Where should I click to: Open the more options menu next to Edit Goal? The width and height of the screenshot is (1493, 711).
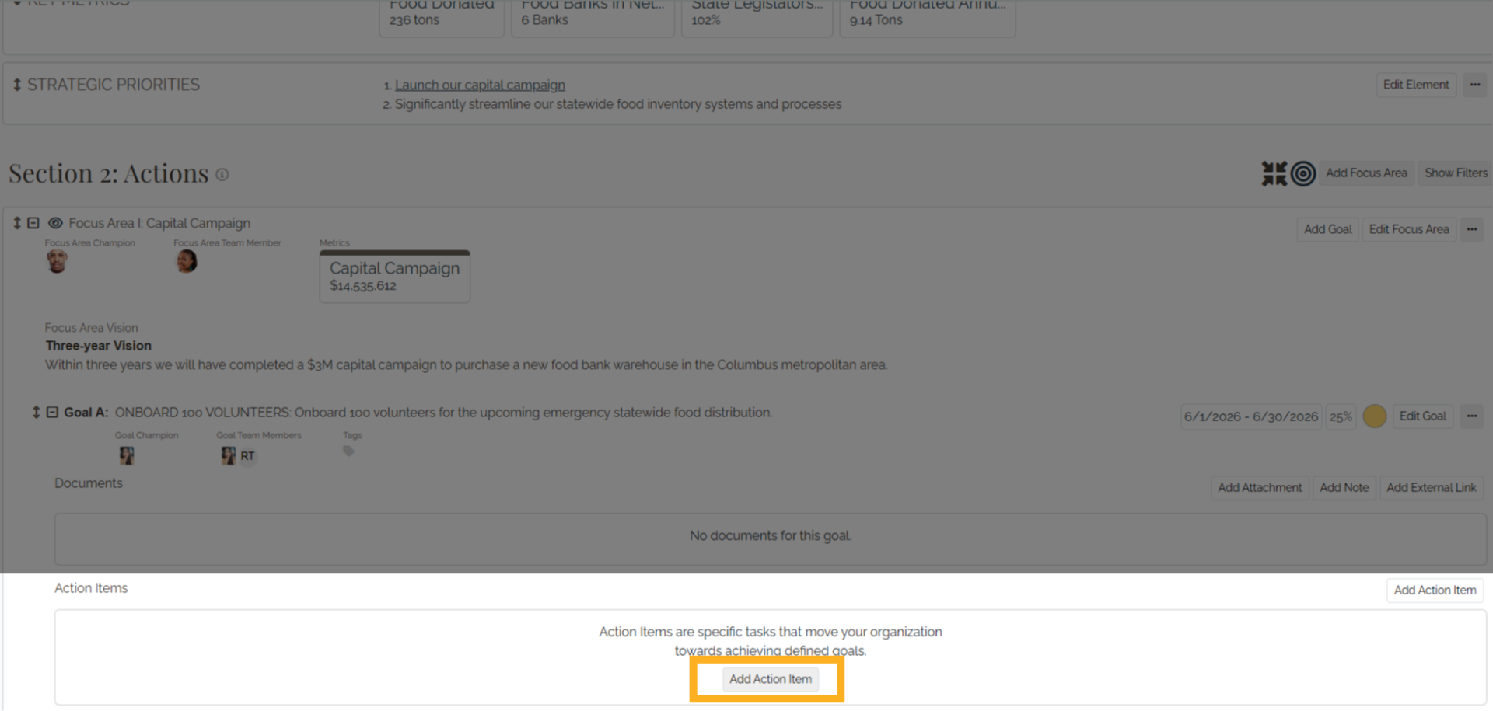click(x=1472, y=416)
